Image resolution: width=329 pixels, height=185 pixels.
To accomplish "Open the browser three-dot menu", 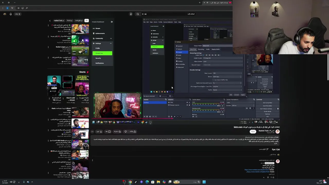I will [3, 8].
